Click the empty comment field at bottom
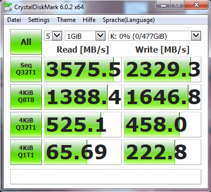The image size is (211, 192). [x=106, y=177]
